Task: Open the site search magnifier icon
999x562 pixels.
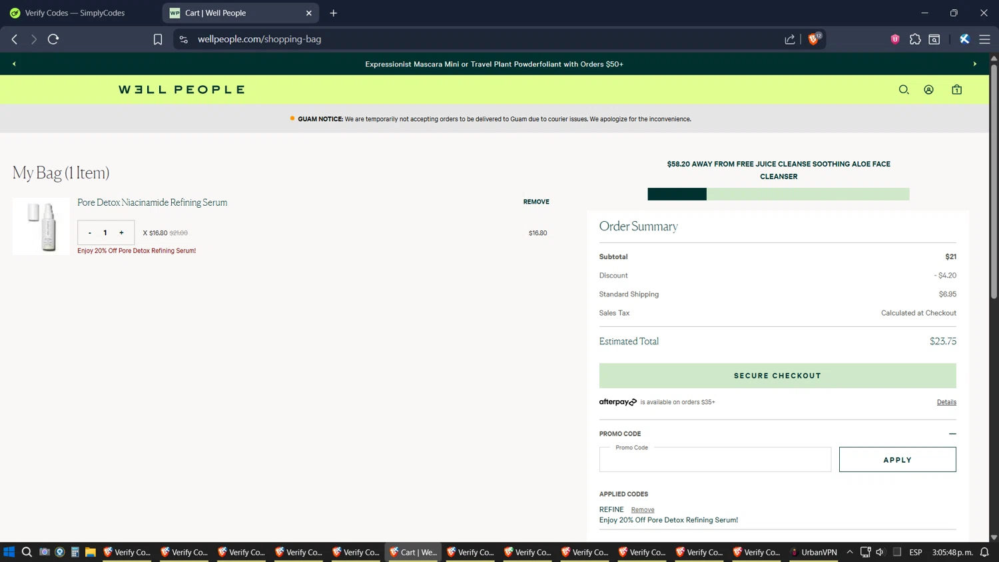Action: (x=904, y=90)
